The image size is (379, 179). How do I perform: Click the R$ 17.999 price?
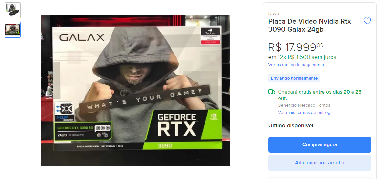[296, 47]
